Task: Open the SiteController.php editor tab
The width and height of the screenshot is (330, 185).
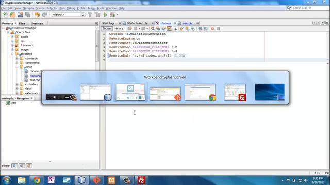Action: pyautogui.click(x=138, y=23)
